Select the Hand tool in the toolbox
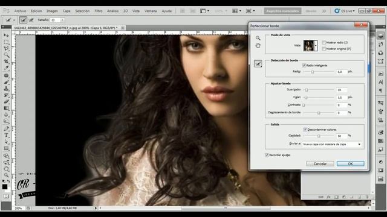 [6, 169]
